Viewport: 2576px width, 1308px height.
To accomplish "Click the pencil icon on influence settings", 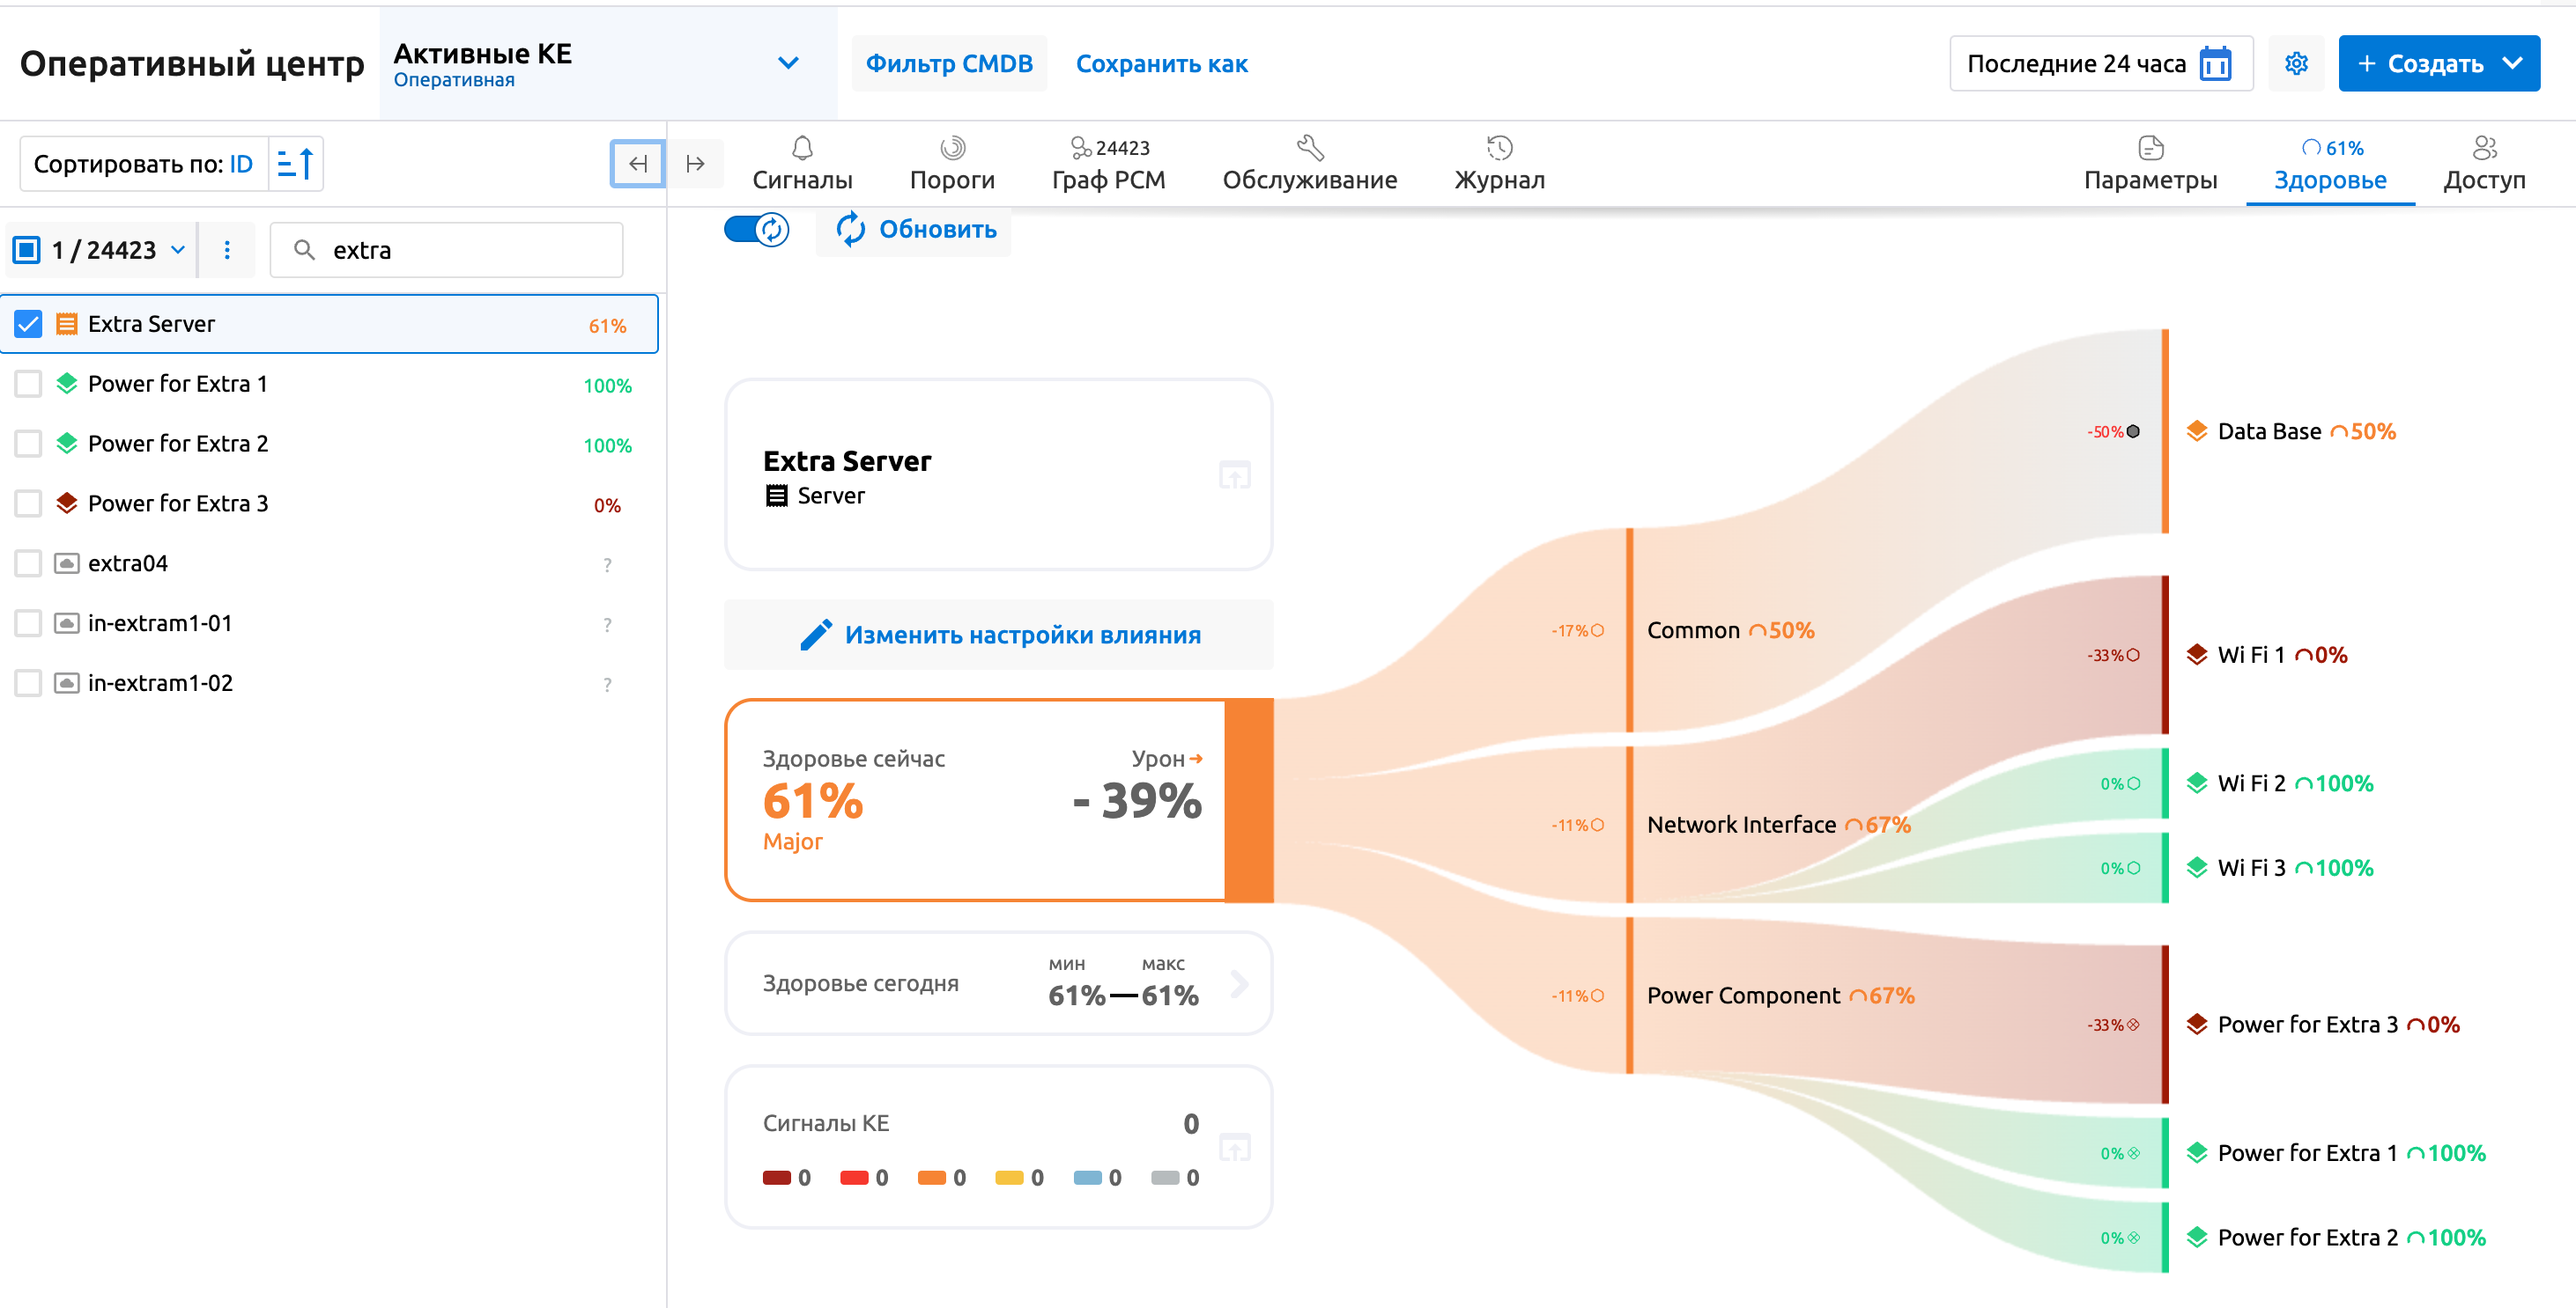I will coord(816,635).
